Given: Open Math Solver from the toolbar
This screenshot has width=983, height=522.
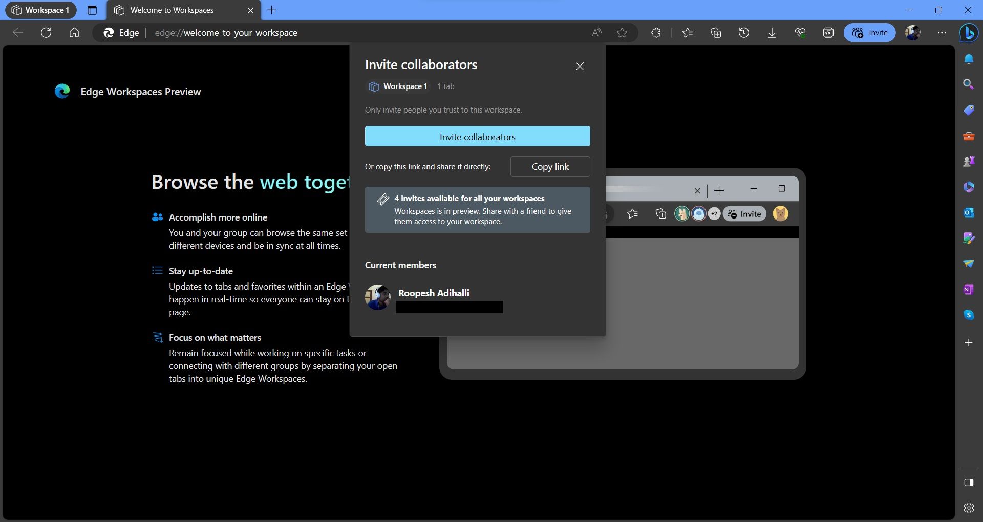Looking at the screenshot, I should click(828, 32).
